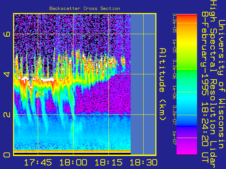Click the 18:30 time axis label
The height and width of the screenshot is (169, 226).
tap(144, 162)
